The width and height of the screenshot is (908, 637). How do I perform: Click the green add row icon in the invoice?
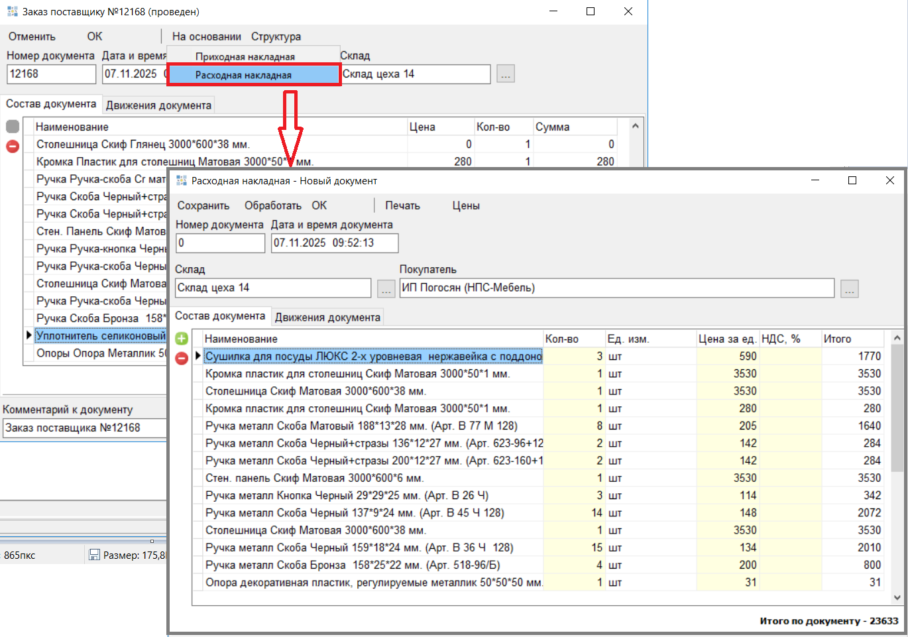click(182, 339)
